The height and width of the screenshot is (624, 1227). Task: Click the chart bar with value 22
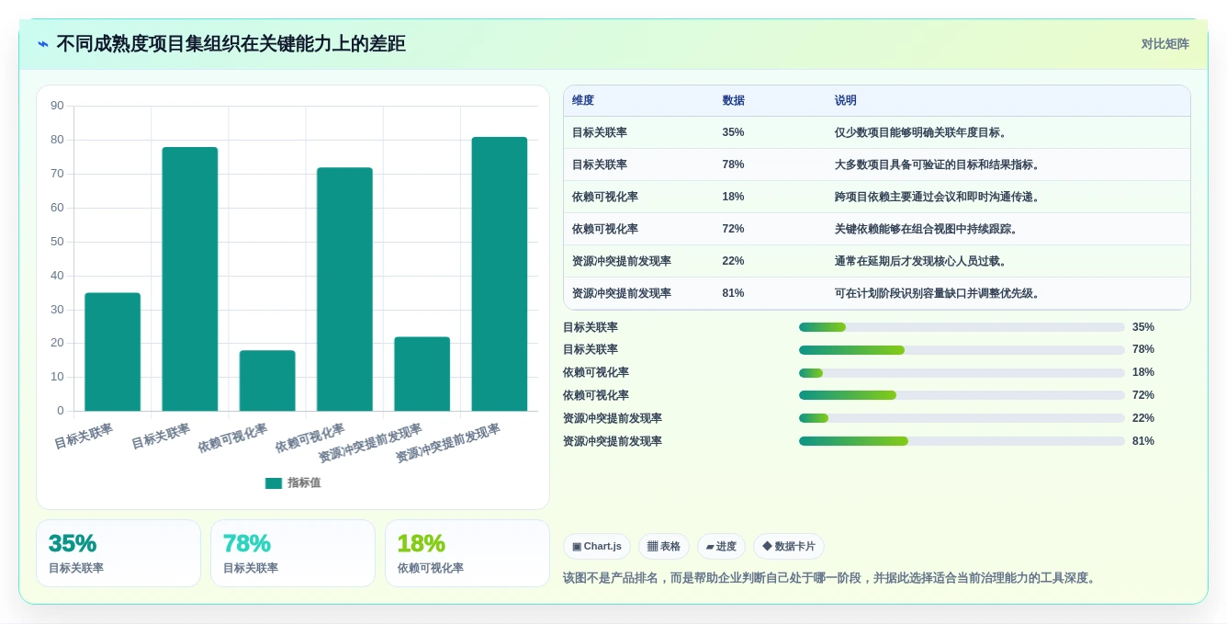coord(422,374)
